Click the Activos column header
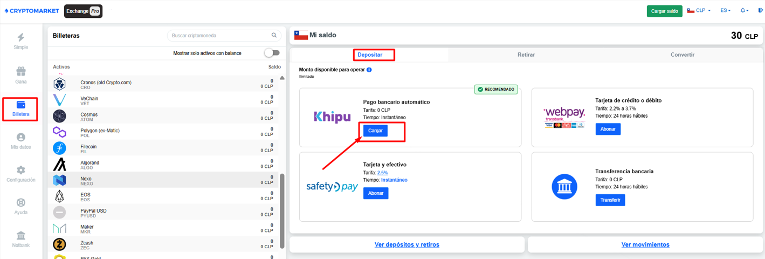The width and height of the screenshot is (765, 259). tap(61, 67)
